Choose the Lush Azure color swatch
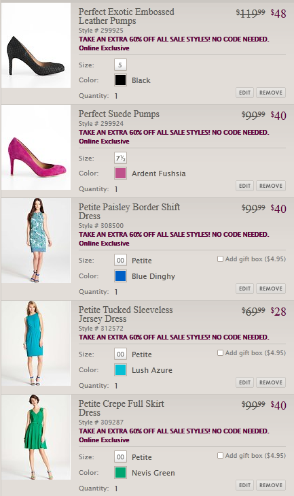Screen dimensions: 294x496 120,369
